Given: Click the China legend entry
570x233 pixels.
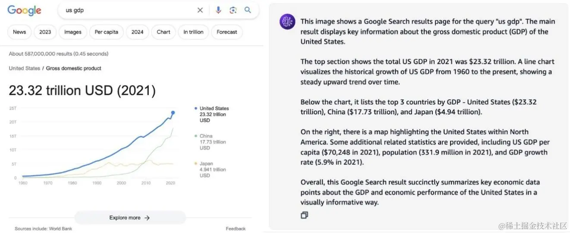Looking at the screenshot, I should click(210, 142).
